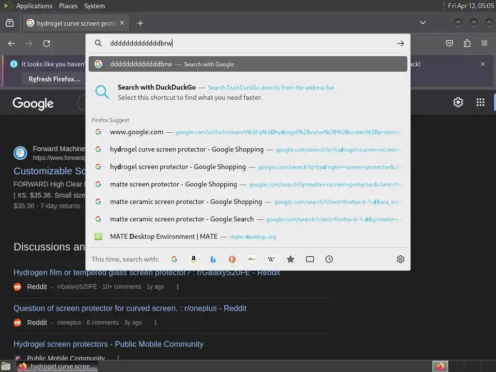Reload the current page
Screen dimensions: 496x372
click(46, 43)
